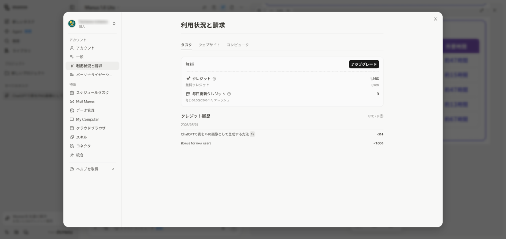This screenshot has height=239, width=506.
Task: Click the shared-users icon on the ChatGPT task row
Action: point(253,134)
